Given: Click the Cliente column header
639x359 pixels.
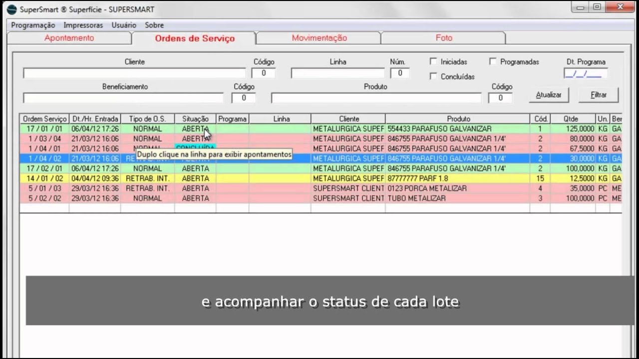Looking at the screenshot, I should coord(348,119).
